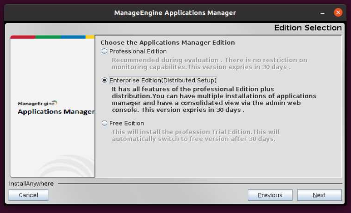Image resolution: width=351 pixels, height=213 pixels.
Task: Click the blue segment of the color stripe
Action: [73, 37]
